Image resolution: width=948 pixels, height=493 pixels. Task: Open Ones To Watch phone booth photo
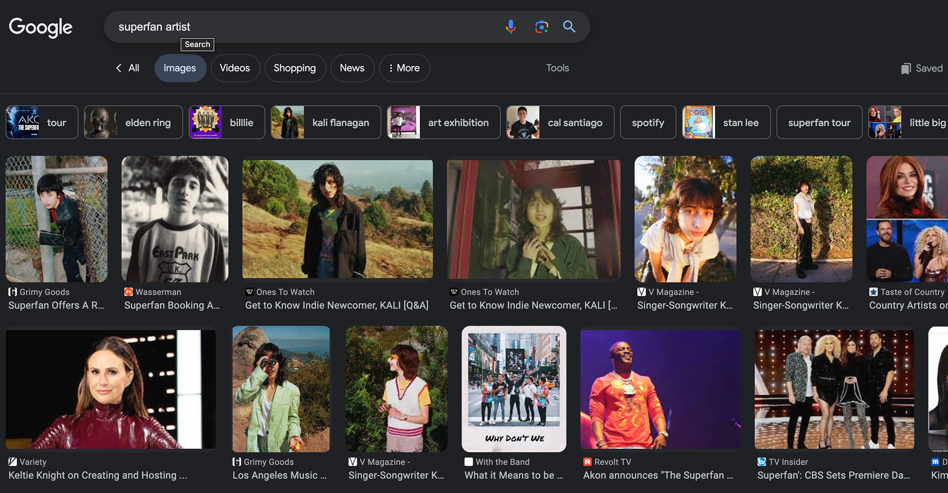pos(534,219)
